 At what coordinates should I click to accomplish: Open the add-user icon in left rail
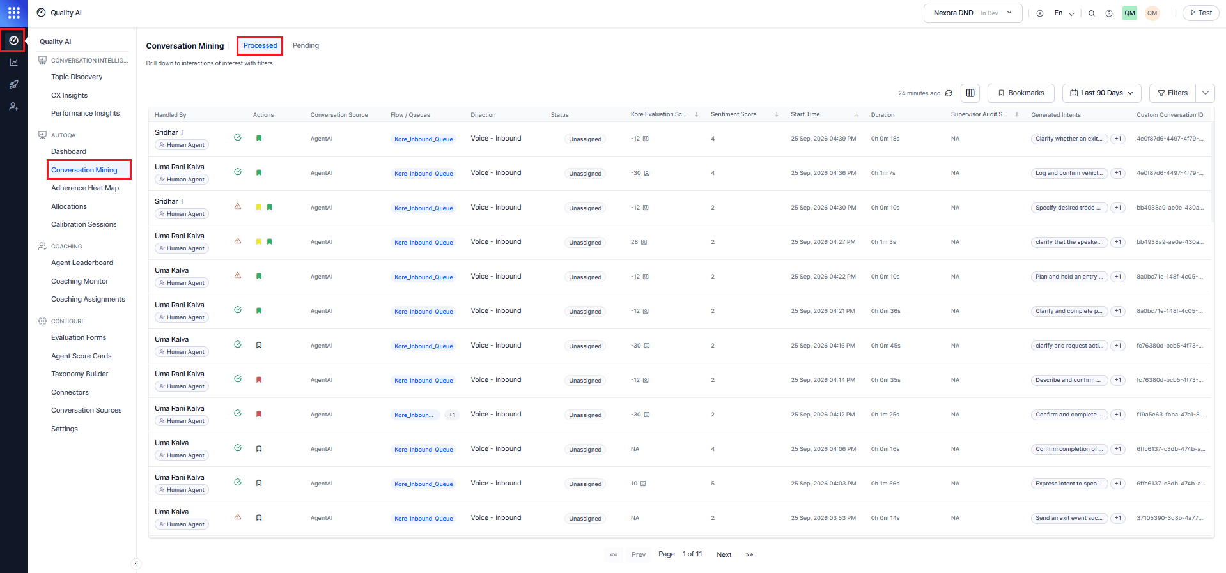13,107
